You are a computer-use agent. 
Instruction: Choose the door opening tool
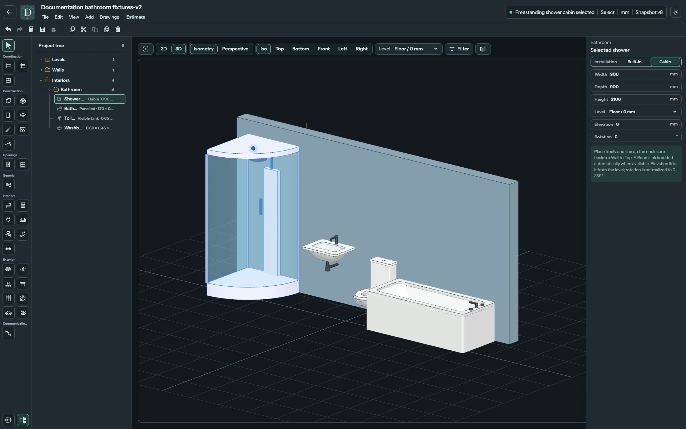click(8, 165)
